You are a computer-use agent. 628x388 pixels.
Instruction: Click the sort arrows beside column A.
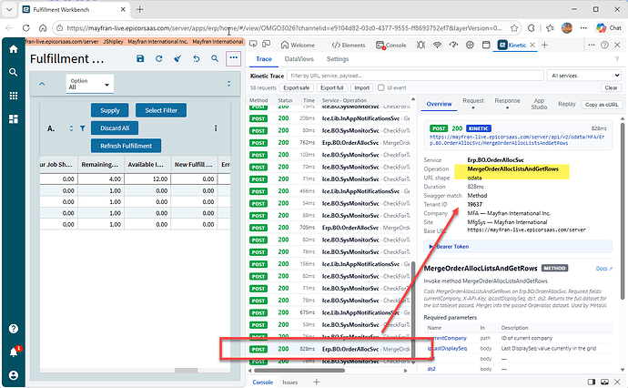click(x=71, y=128)
